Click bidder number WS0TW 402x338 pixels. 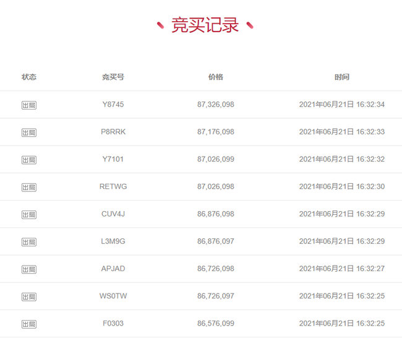click(113, 296)
